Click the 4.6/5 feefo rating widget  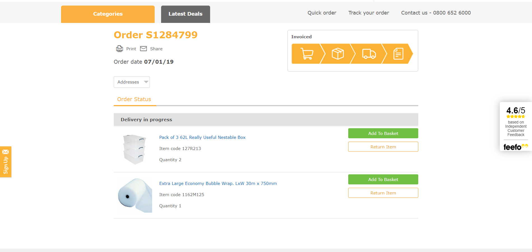click(x=515, y=126)
